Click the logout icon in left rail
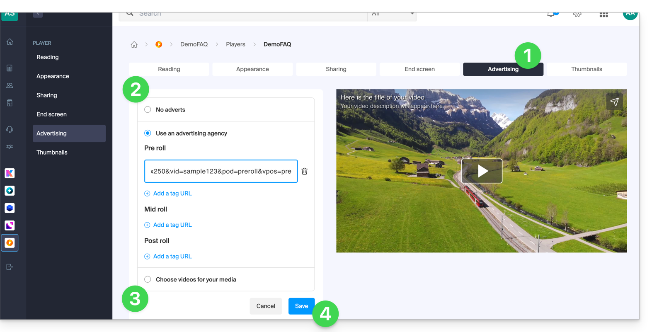Screen dimensions: 652x332 10,267
